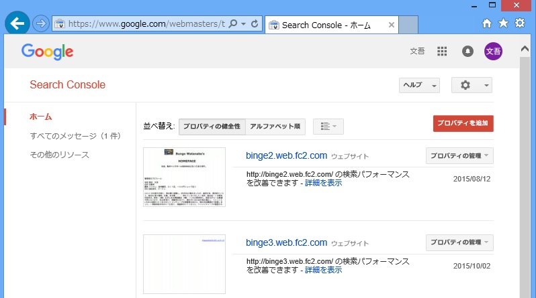This screenshot has width=536, height=298.
Task: Click the browser forward arrow button
Action: point(41,23)
